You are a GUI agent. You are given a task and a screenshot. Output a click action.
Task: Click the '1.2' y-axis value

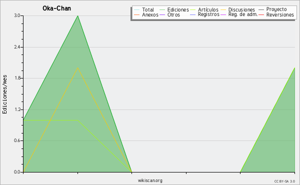(x=17, y=109)
